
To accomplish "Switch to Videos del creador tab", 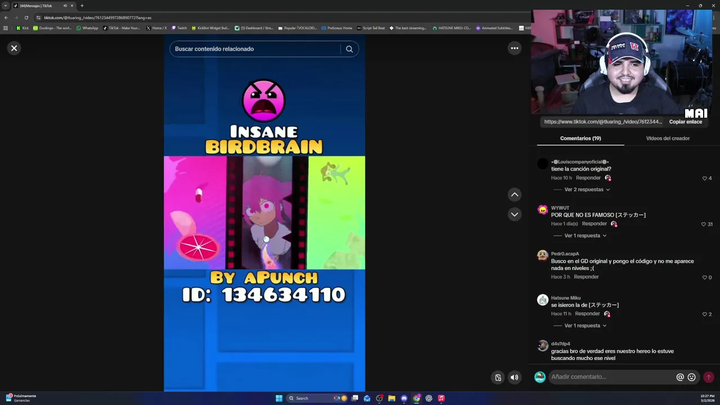I will coord(668,138).
